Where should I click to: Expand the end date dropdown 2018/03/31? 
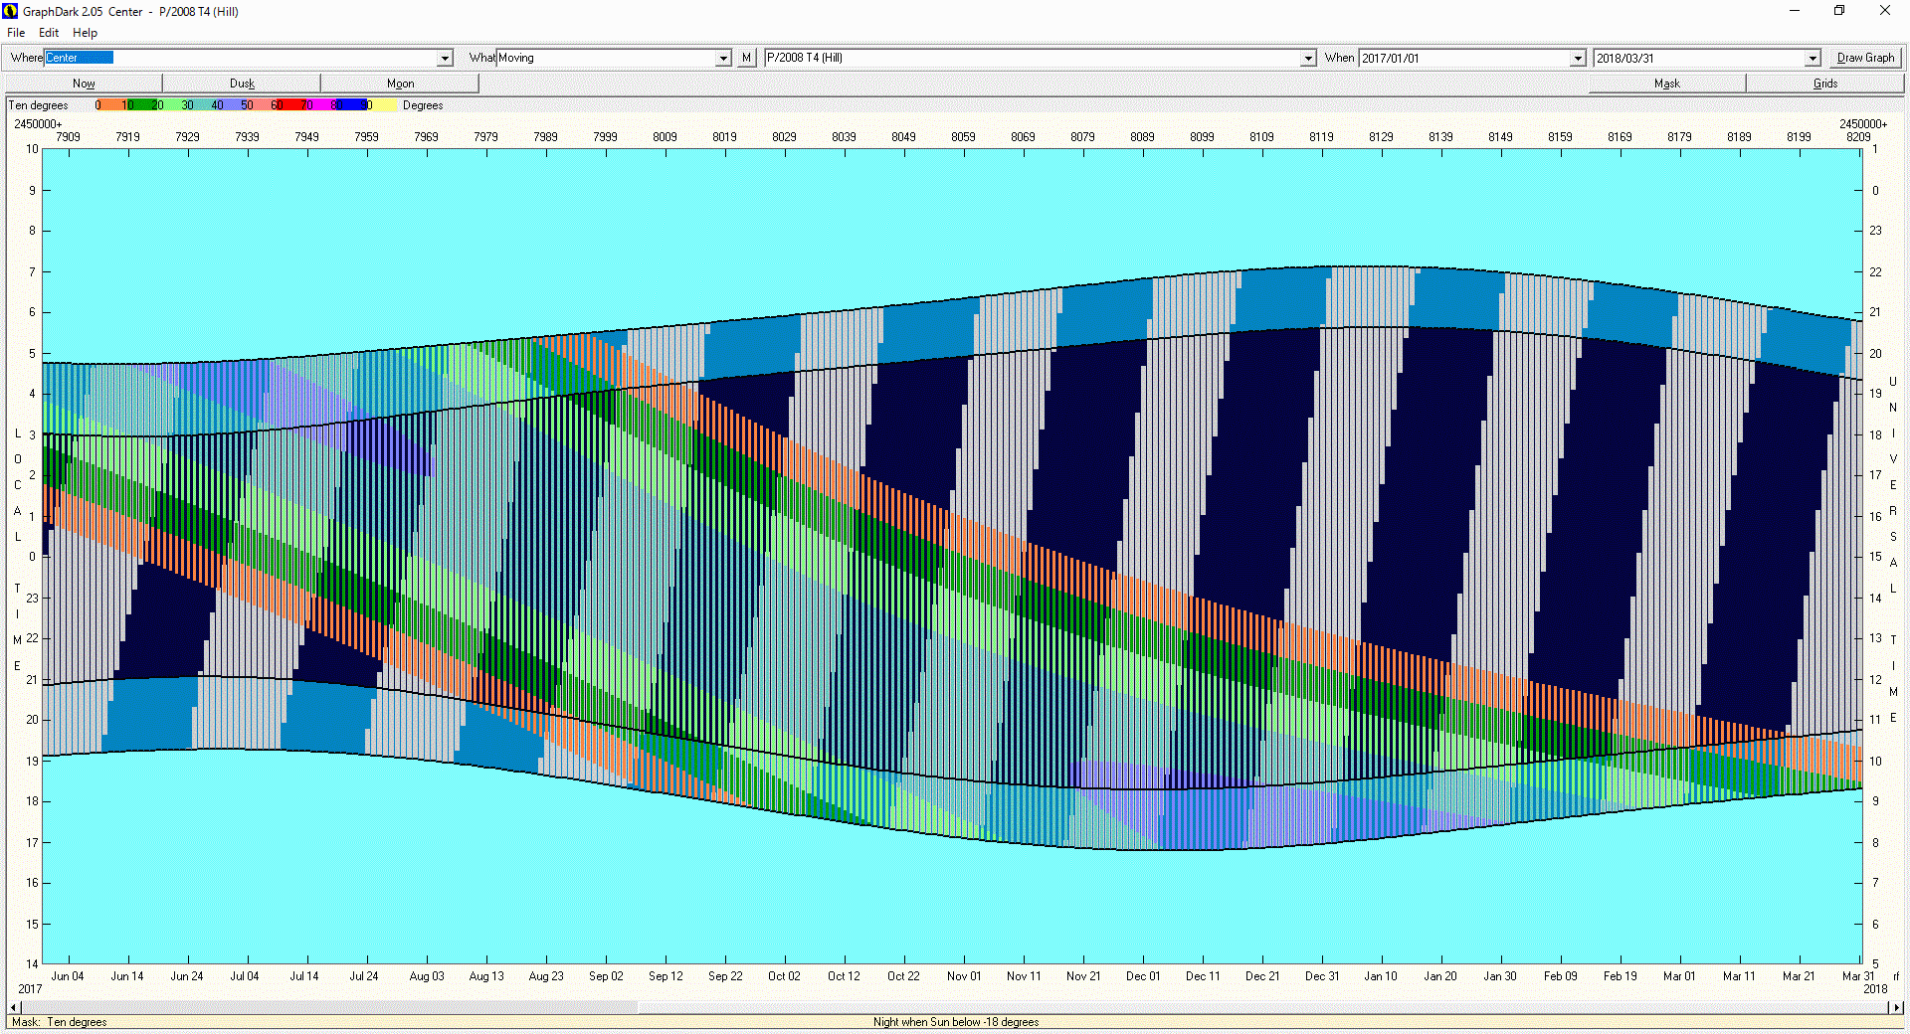coord(1813,59)
